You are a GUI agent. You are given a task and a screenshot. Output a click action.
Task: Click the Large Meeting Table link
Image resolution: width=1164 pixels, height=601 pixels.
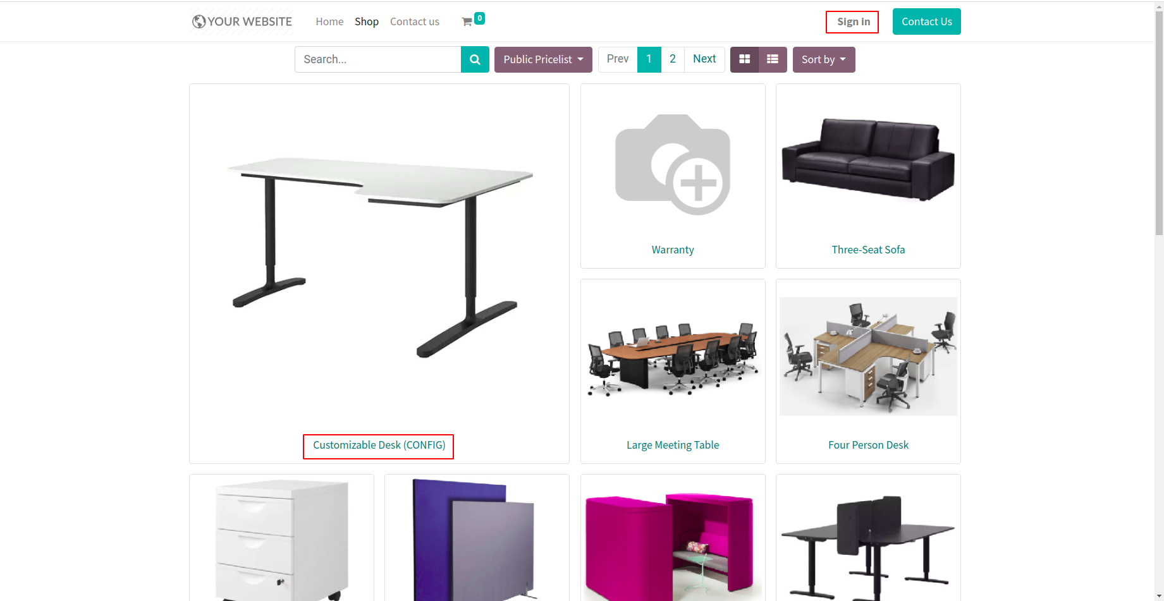pyautogui.click(x=673, y=445)
